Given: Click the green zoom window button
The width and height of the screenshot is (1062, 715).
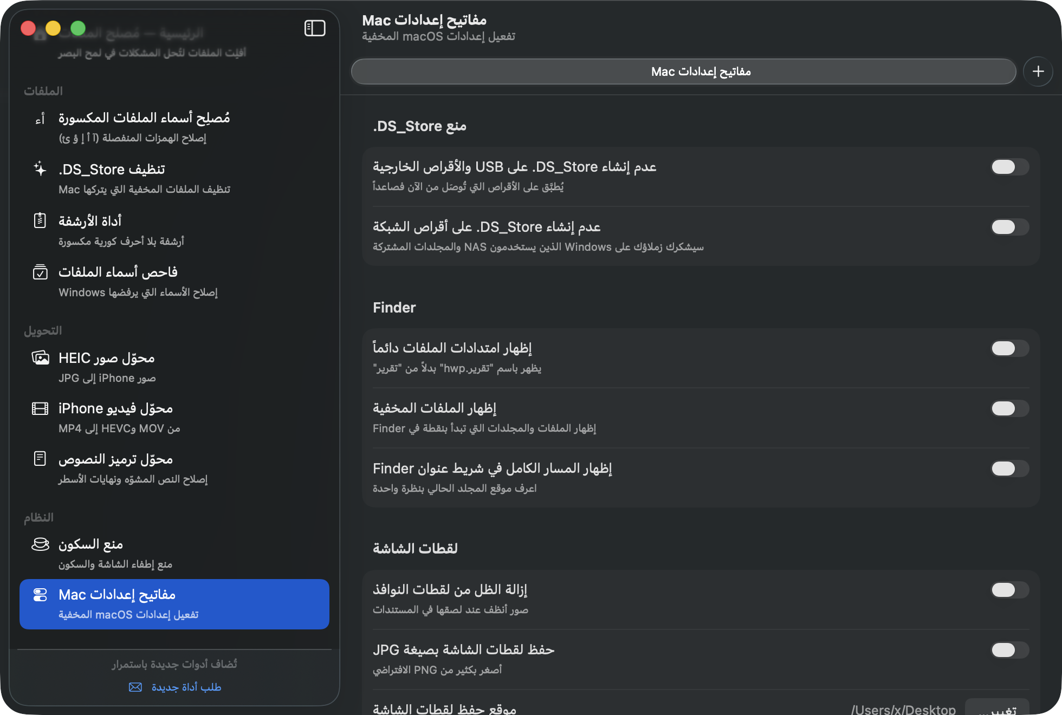Looking at the screenshot, I should coord(78,28).
